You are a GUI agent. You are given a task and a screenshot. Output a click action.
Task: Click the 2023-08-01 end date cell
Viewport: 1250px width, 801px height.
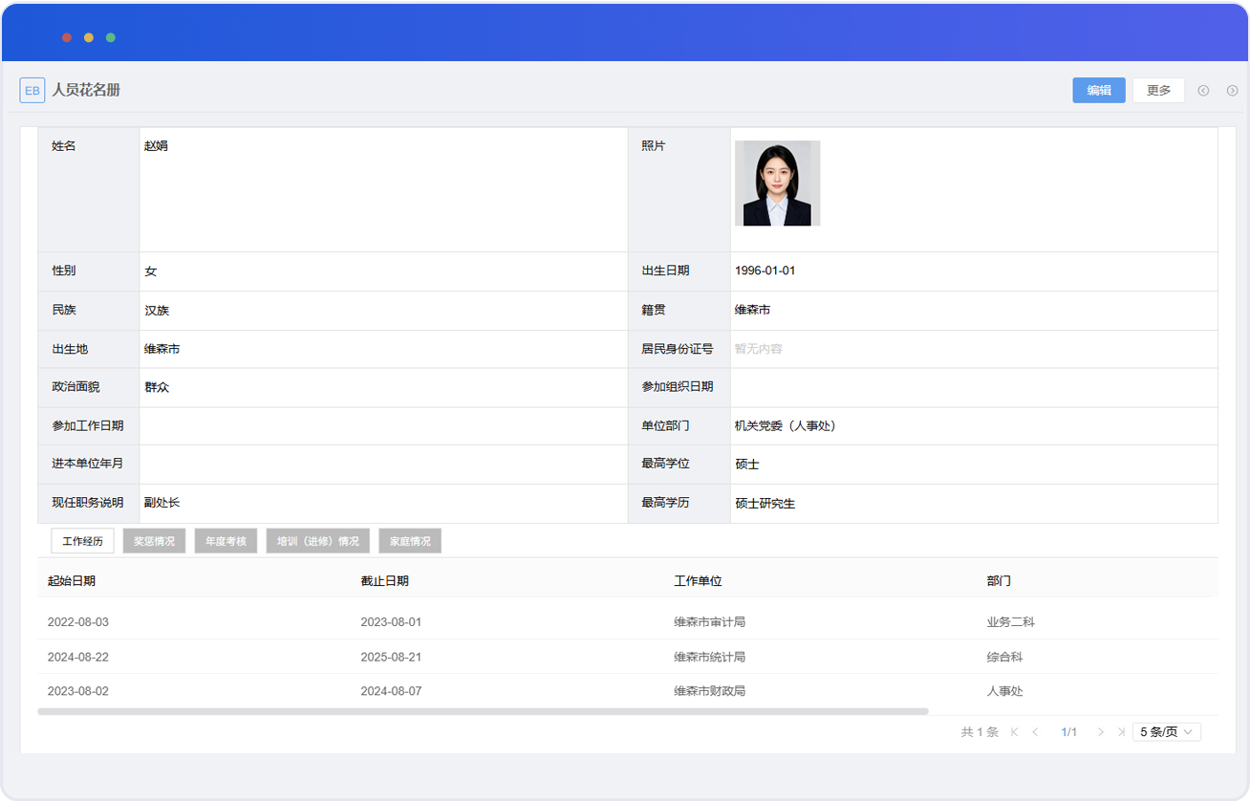391,622
